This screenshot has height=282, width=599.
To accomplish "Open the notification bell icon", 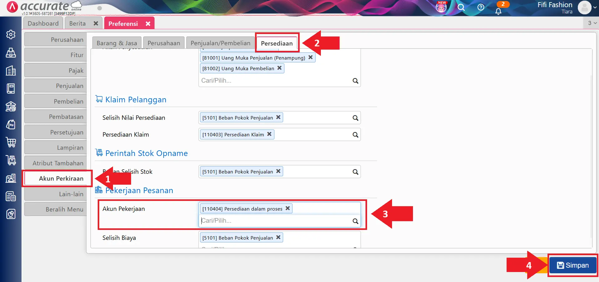I will click(x=498, y=11).
